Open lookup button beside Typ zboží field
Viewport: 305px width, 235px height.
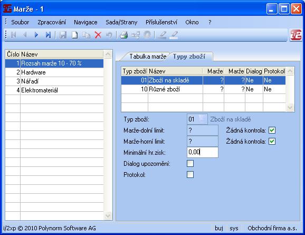(203, 119)
